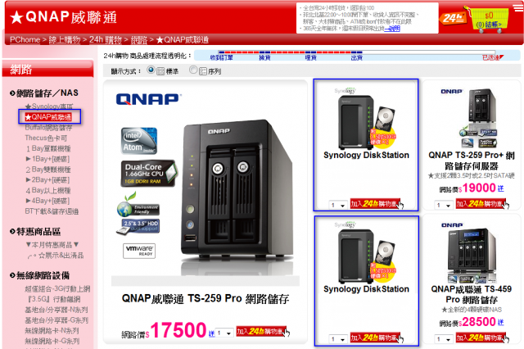
Task: Add TS-459 Pro to 24h cart
Action: (x=482, y=338)
